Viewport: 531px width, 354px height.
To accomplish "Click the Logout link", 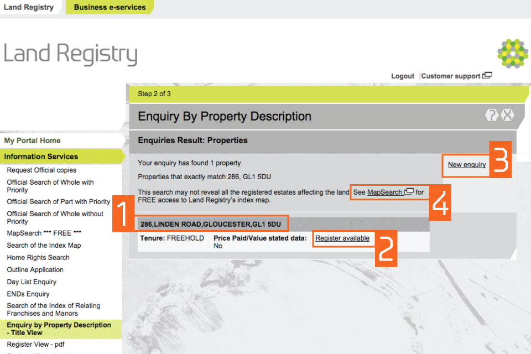I will [402, 76].
